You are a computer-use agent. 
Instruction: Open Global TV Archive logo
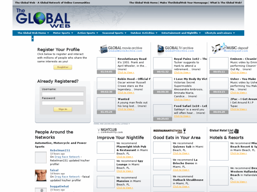pos(175,49)
